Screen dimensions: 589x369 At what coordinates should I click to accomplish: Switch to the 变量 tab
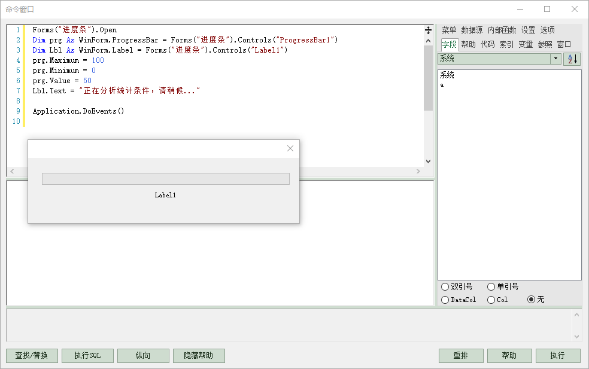click(526, 45)
